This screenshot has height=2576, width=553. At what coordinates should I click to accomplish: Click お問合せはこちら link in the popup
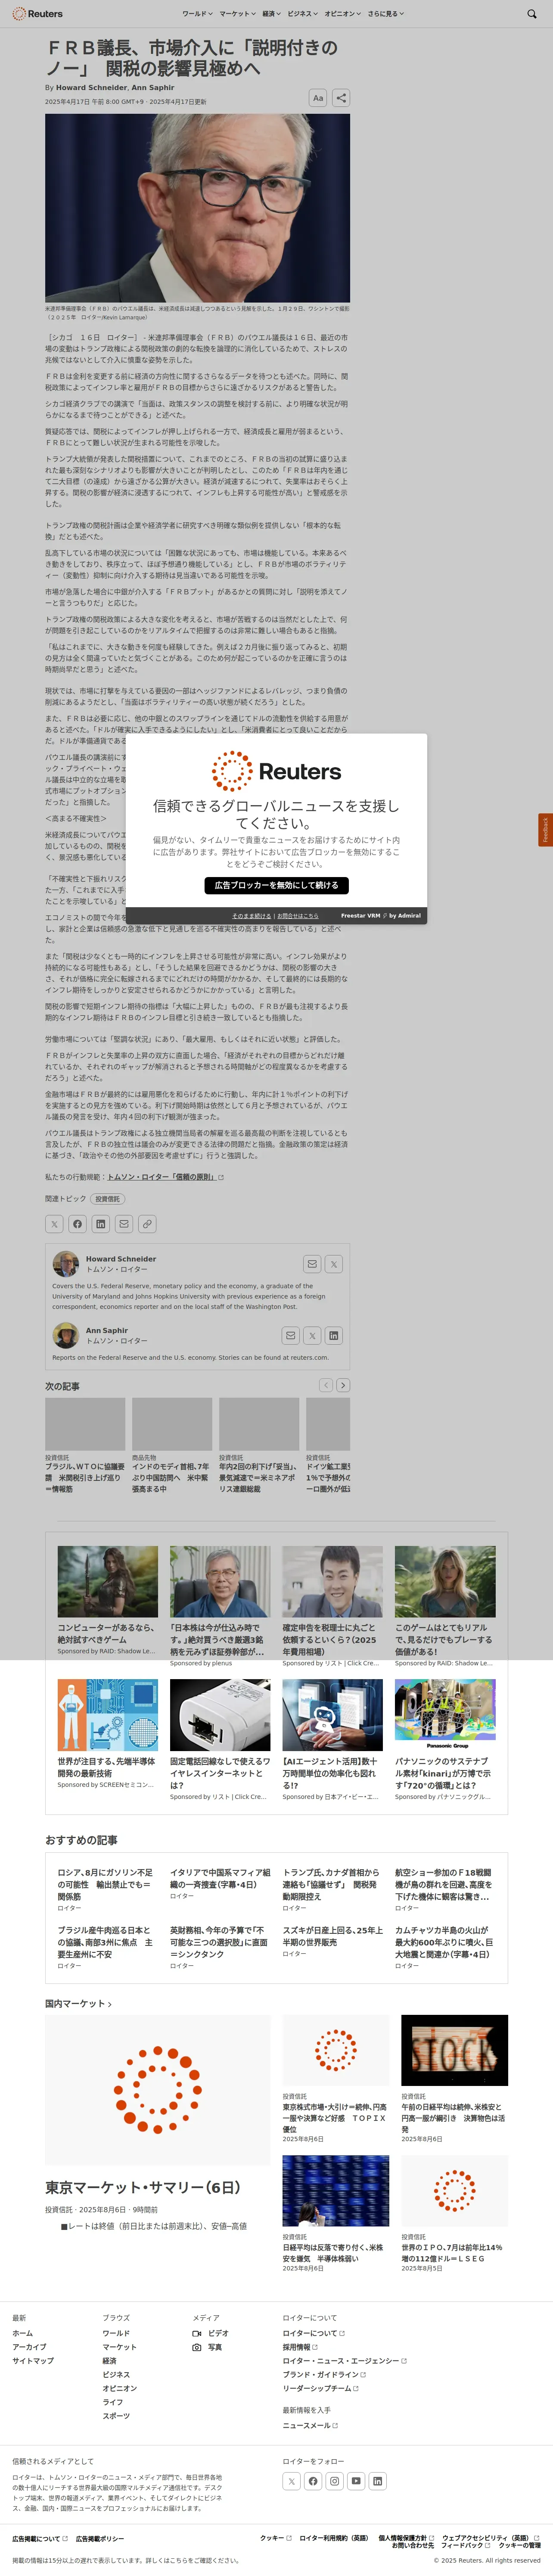298,916
